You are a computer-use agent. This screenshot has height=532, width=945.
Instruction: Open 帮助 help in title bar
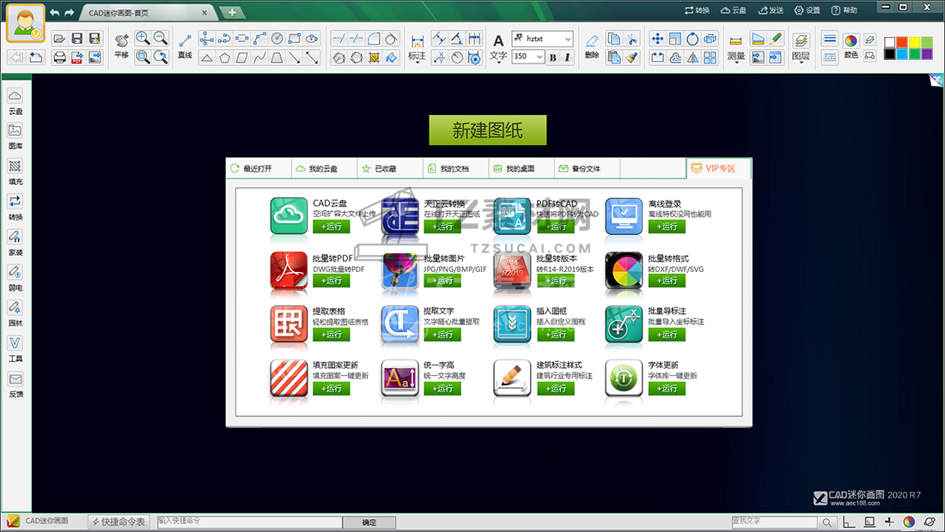coord(844,10)
